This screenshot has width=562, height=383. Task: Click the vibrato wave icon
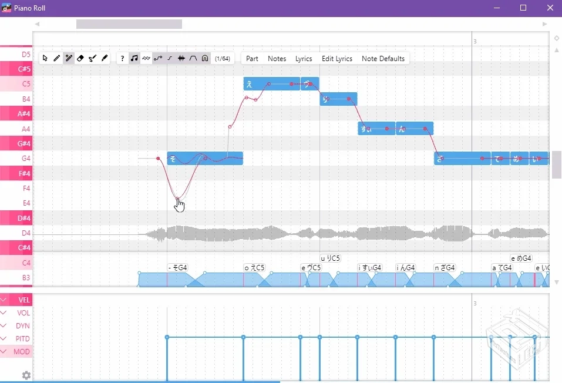click(146, 58)
